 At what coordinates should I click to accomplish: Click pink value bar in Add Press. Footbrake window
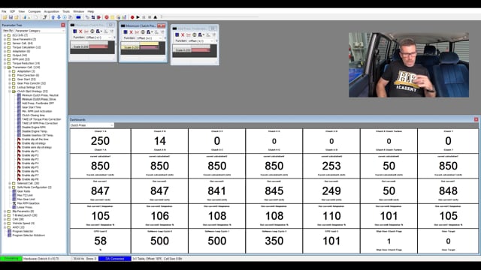201,50
